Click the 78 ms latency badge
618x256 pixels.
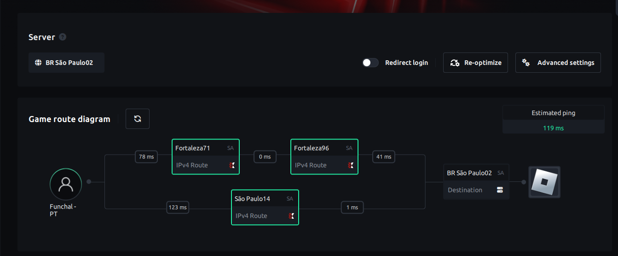pyautogui.click(x=146, y=157)
